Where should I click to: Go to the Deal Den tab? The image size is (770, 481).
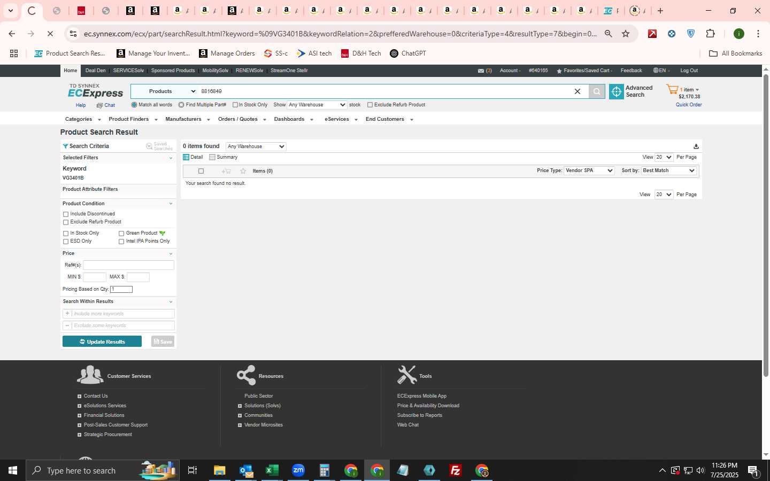(x=95, y=71)
